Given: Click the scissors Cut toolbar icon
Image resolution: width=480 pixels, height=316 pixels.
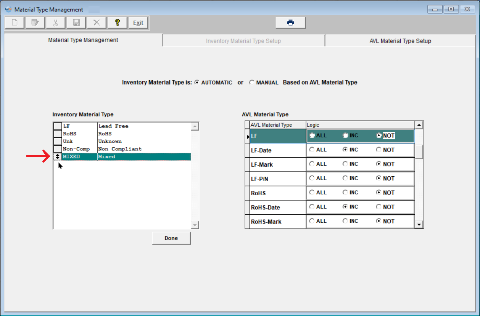Looking at the screenshot, I should coord(56,23).
